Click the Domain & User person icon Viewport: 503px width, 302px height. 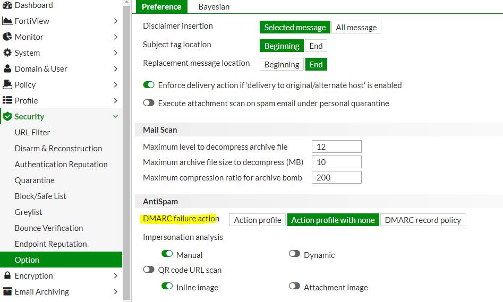coord(7,69)
